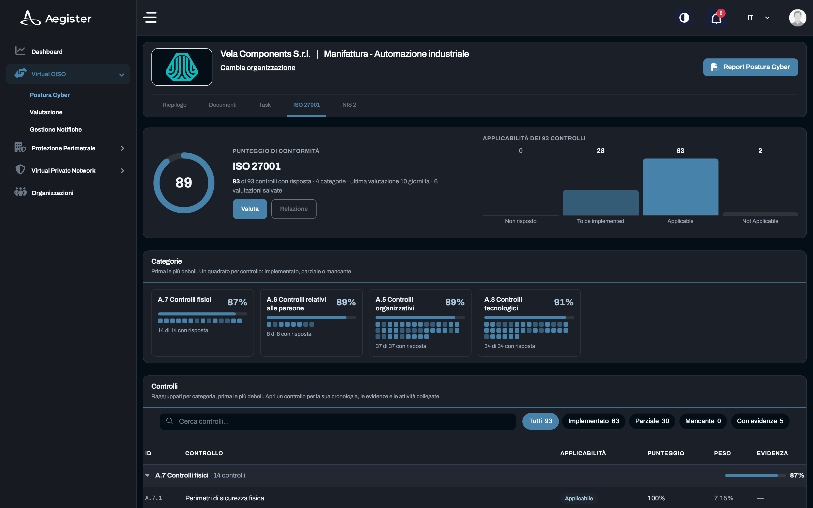Viewport: 813px width, 508px height.
Task: Expand the Protezione Perimetrale chevron
Action: pyautogui.click(x=122, y=148)
